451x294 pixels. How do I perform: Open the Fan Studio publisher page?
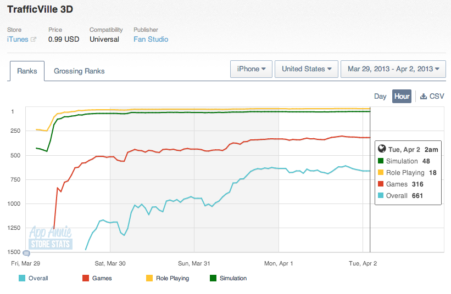(x=151, y=39)
